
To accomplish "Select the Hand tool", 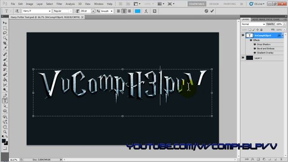I will tap(5, 127).
